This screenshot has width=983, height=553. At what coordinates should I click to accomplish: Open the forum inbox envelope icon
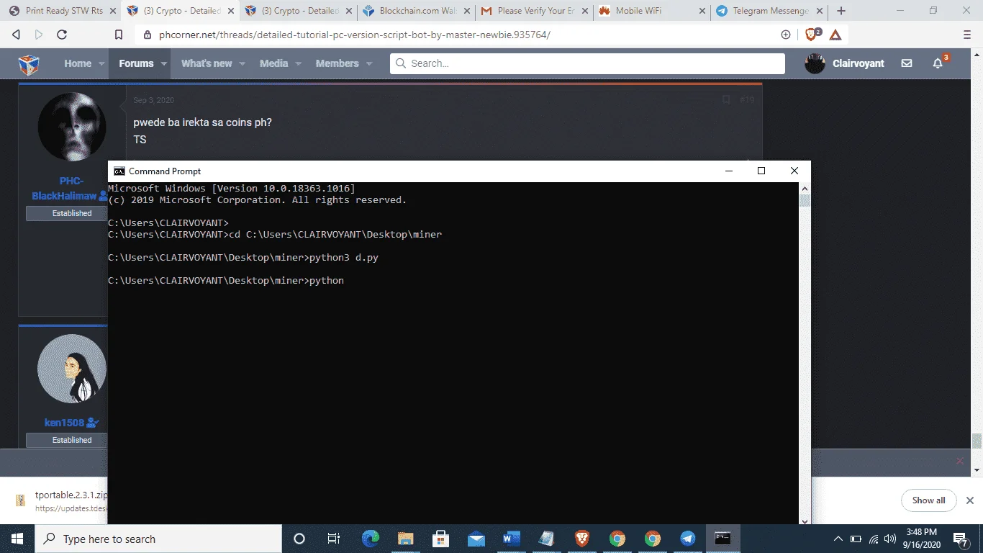pyautogui.click(x=907, y=63)
